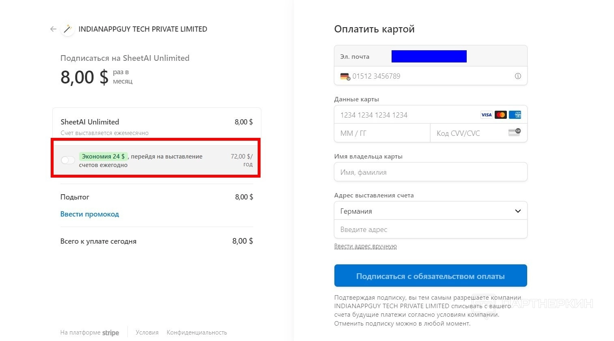Viewport: 614px width, 341px height.
Task: Click the cardholder name field
Action: pyautogui.click(x=430, y=172)
